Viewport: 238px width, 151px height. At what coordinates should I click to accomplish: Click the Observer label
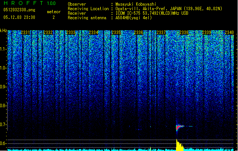point(77,4)
